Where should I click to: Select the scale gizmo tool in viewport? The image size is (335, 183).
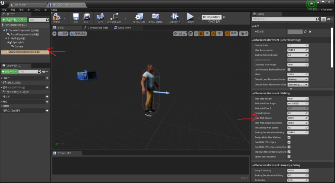(185, 33)
